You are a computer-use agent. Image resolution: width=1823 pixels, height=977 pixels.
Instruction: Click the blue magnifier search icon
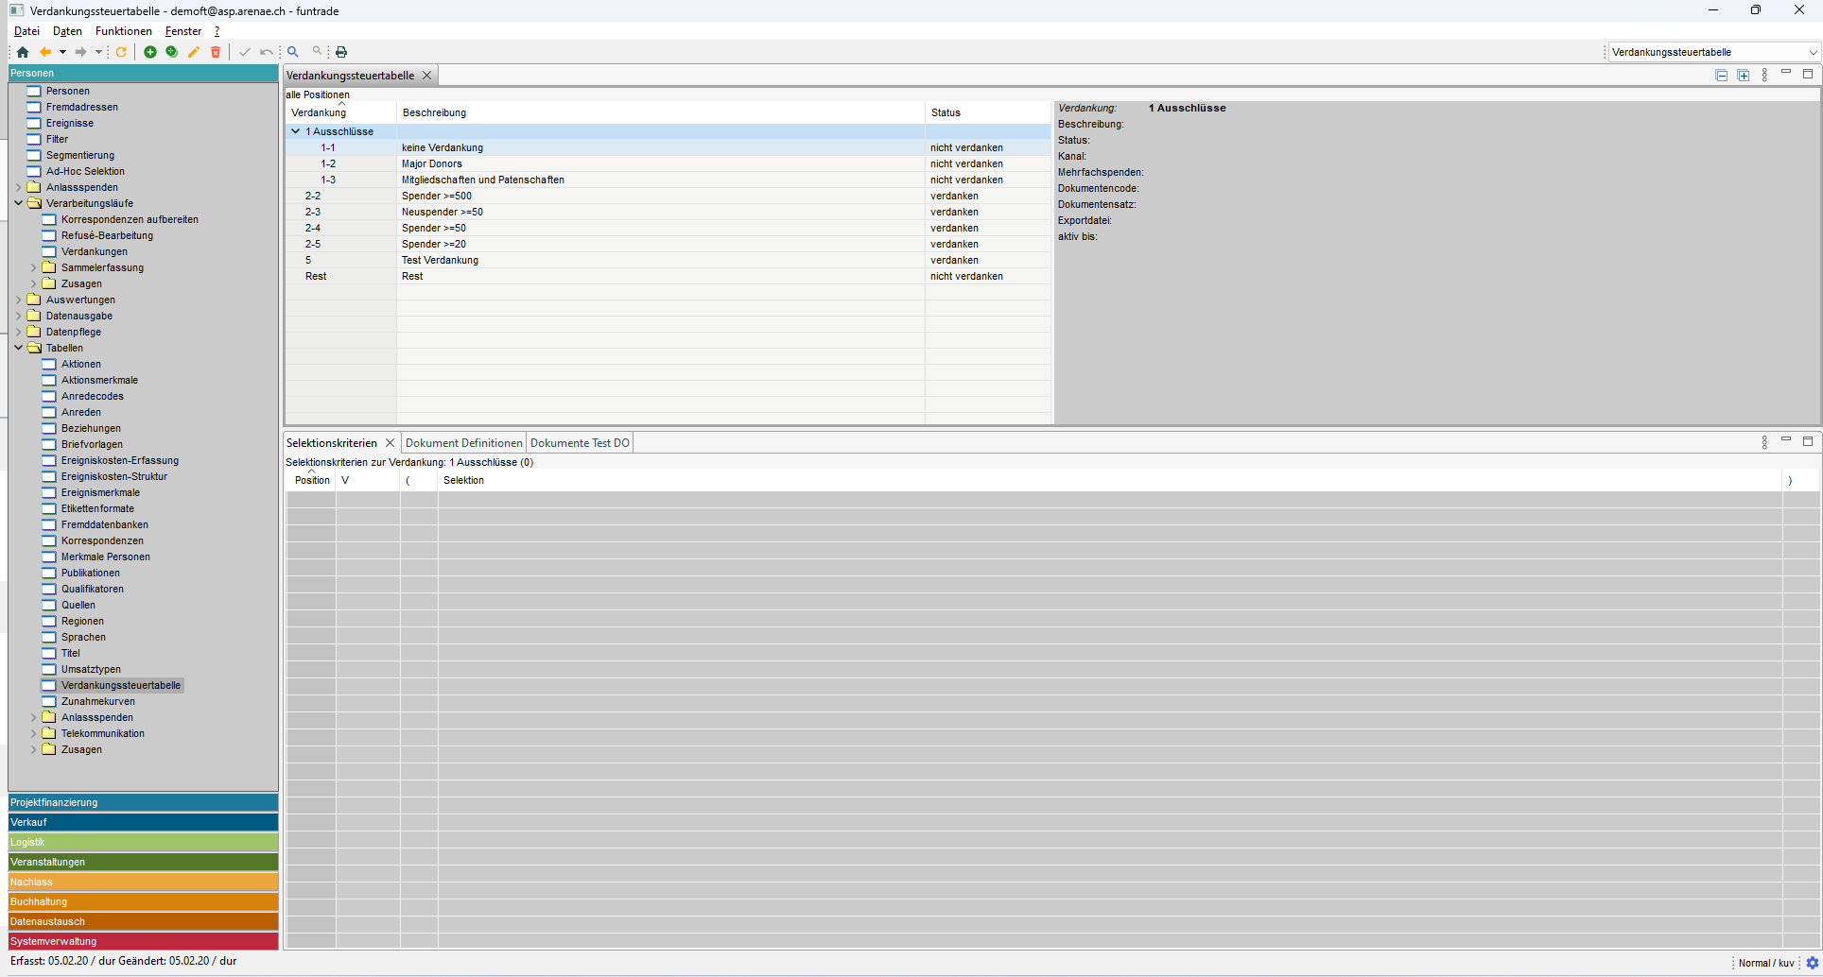coord(293,52)
